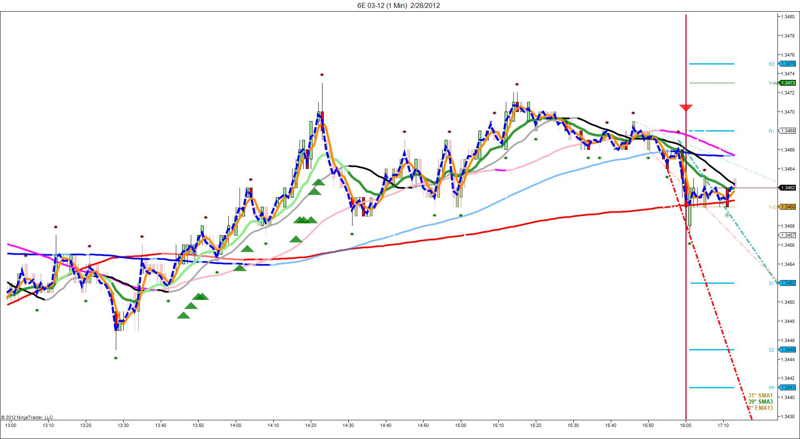Click the S1 cyan support line
800x439 pixels.
(712, 283)
